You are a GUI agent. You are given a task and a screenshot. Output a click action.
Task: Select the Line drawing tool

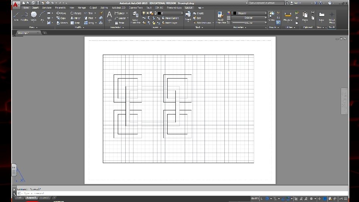point(16,15)
